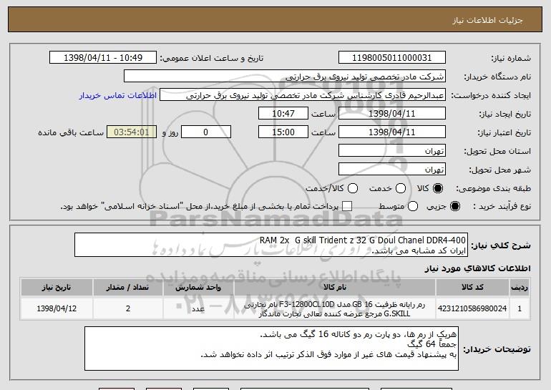
Task: Select the کالا/خدمت radio button
Action: 353,189
